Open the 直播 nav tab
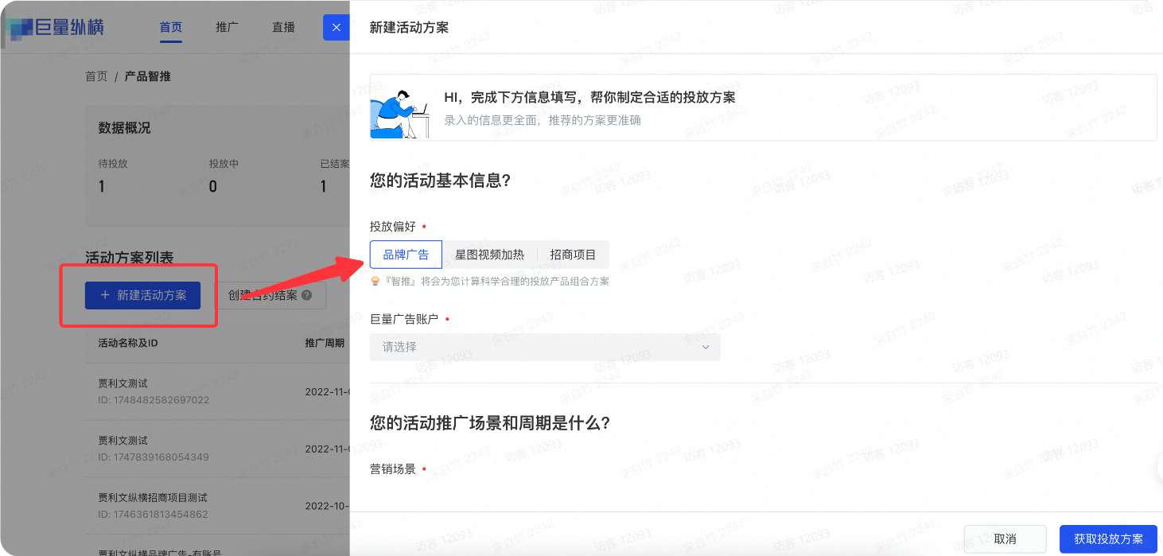Viewport: 1163px width, 556px height. (283, 27)
